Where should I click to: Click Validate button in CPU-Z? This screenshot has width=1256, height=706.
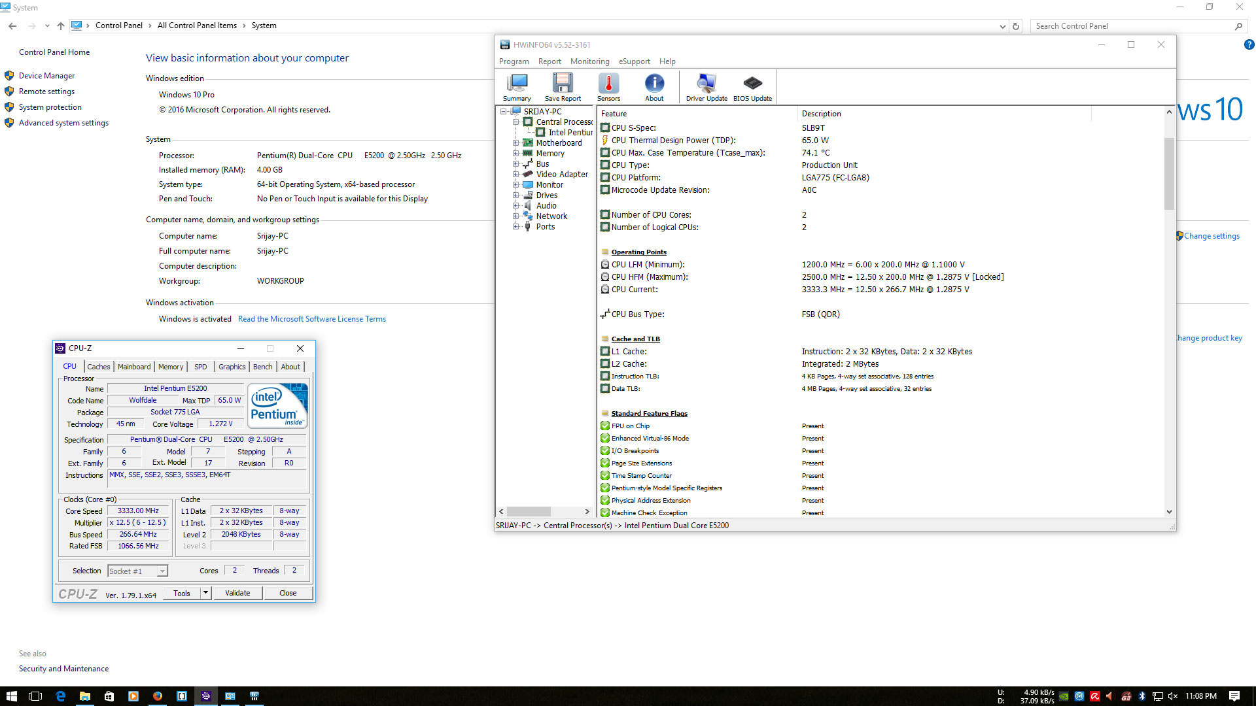(237, 593)
